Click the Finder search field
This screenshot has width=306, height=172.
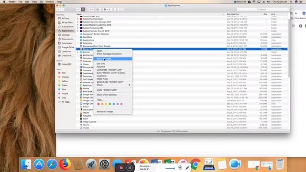tap(262, 10)
